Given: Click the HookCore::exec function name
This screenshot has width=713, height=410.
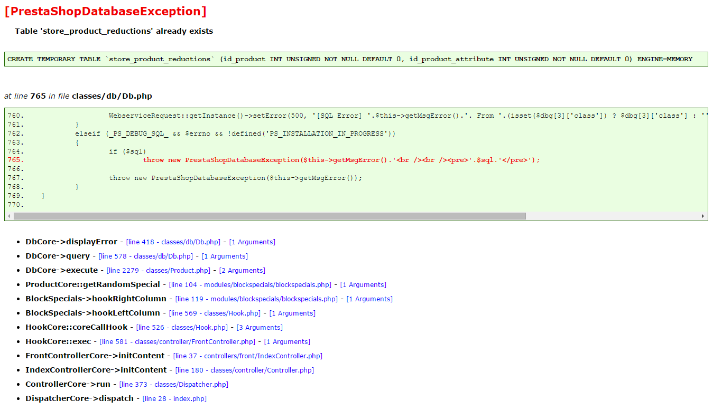Looking at the screenshot, I should 58,341.
